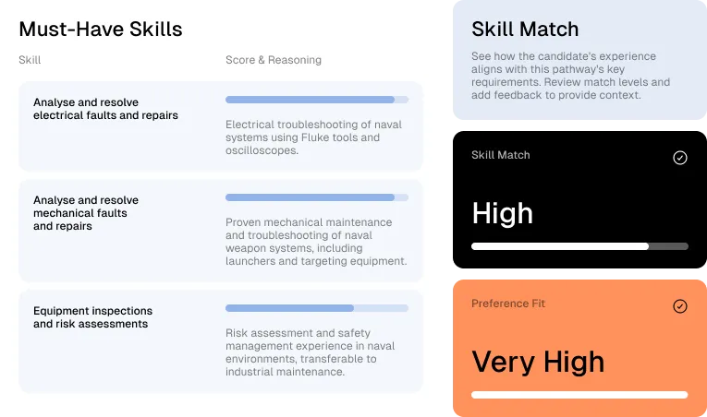Viewport: 707px width, 417px height.
Task: Click the Skill Match info panel title
Action: tap(525, 30)
